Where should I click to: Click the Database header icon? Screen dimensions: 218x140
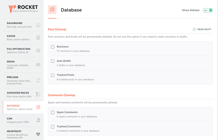pyautogui.click(x=52, y=10)
